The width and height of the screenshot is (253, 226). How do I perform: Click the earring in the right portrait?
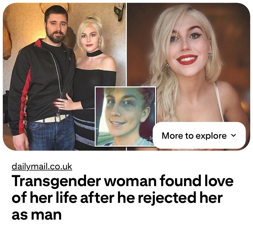210,55
